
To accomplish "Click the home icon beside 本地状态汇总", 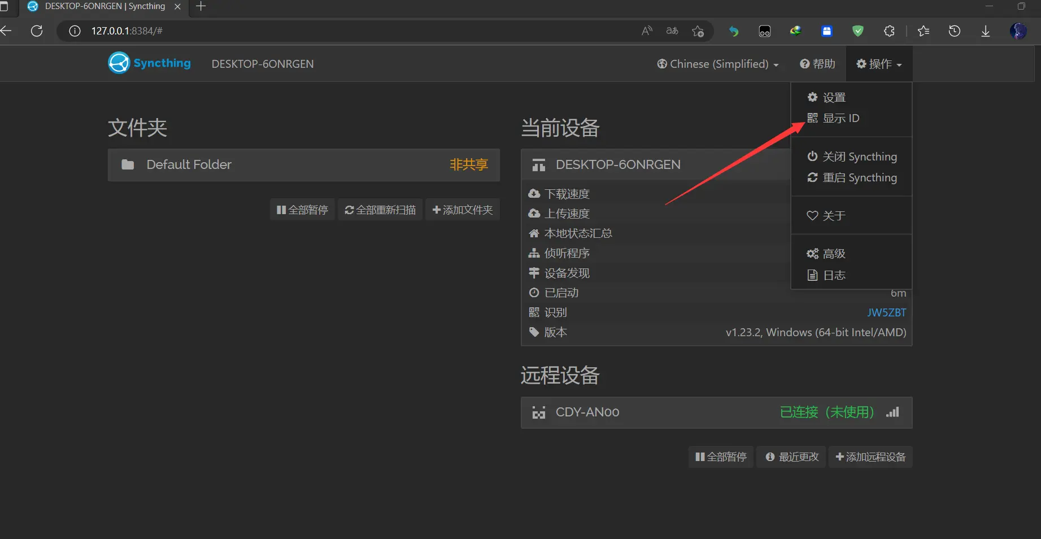I will (534, 233).
